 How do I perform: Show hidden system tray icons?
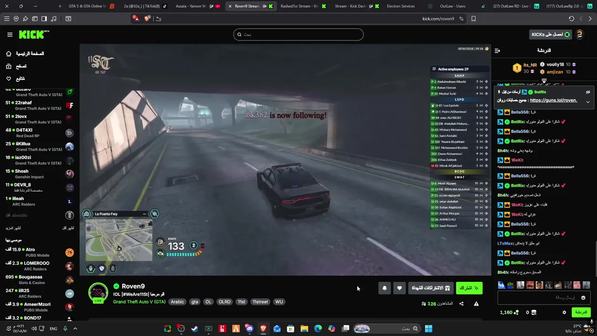(76, 329)
